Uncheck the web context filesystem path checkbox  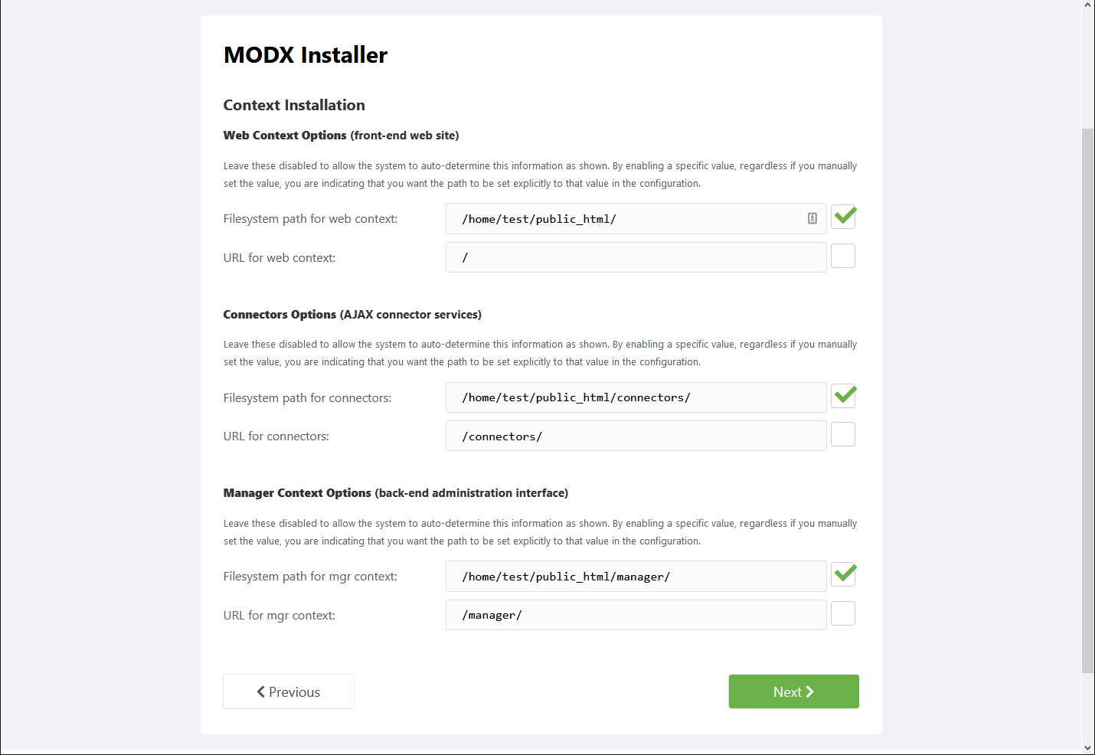pyautogui.click(x=843, y=217)
